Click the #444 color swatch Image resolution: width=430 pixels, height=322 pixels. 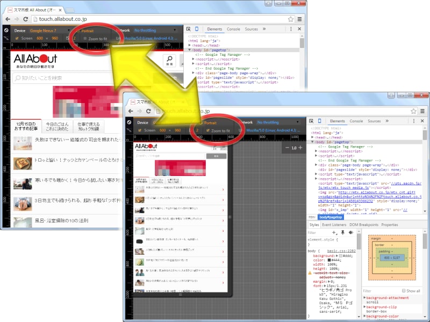pos(330,261)
